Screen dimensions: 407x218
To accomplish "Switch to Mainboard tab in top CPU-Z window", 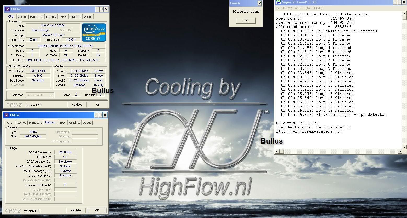I will click(x=37, y=17).
